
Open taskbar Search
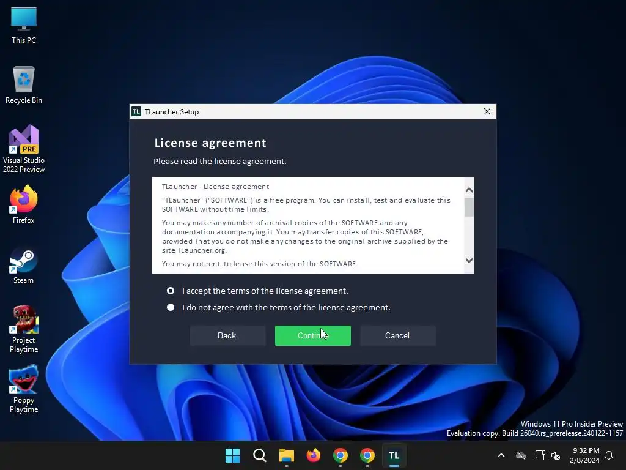coord(259,455)
